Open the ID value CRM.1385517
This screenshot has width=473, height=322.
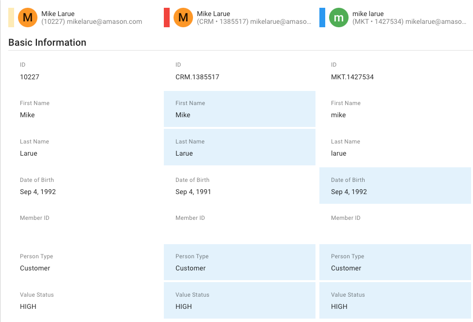point(197,77)
